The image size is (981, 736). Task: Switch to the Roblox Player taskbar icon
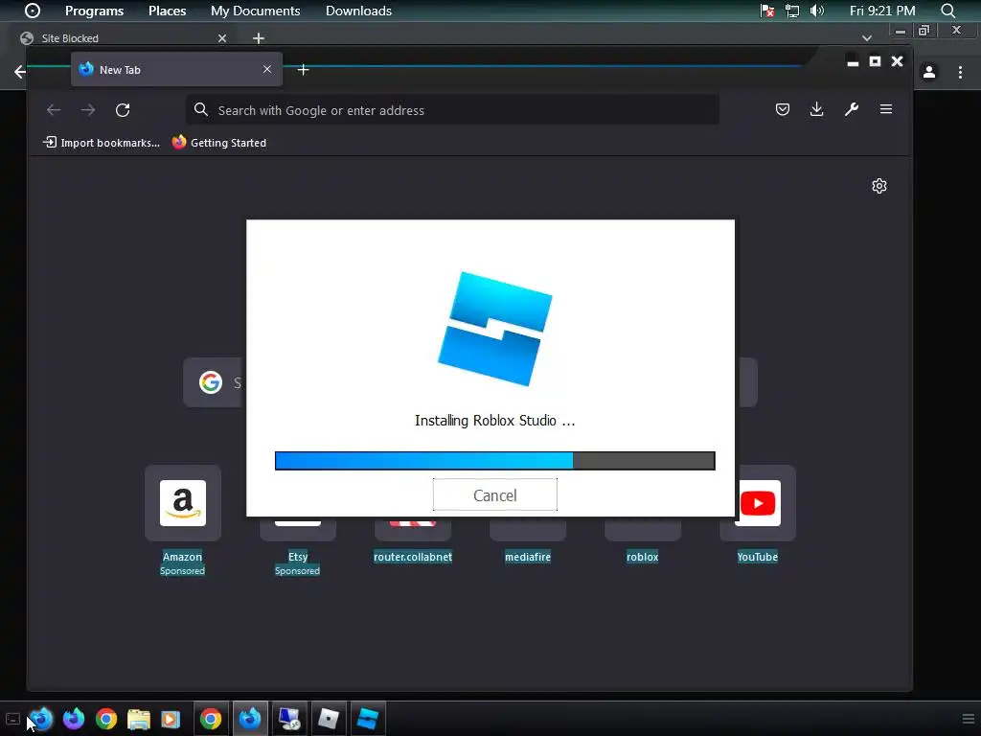click(329, 719)
